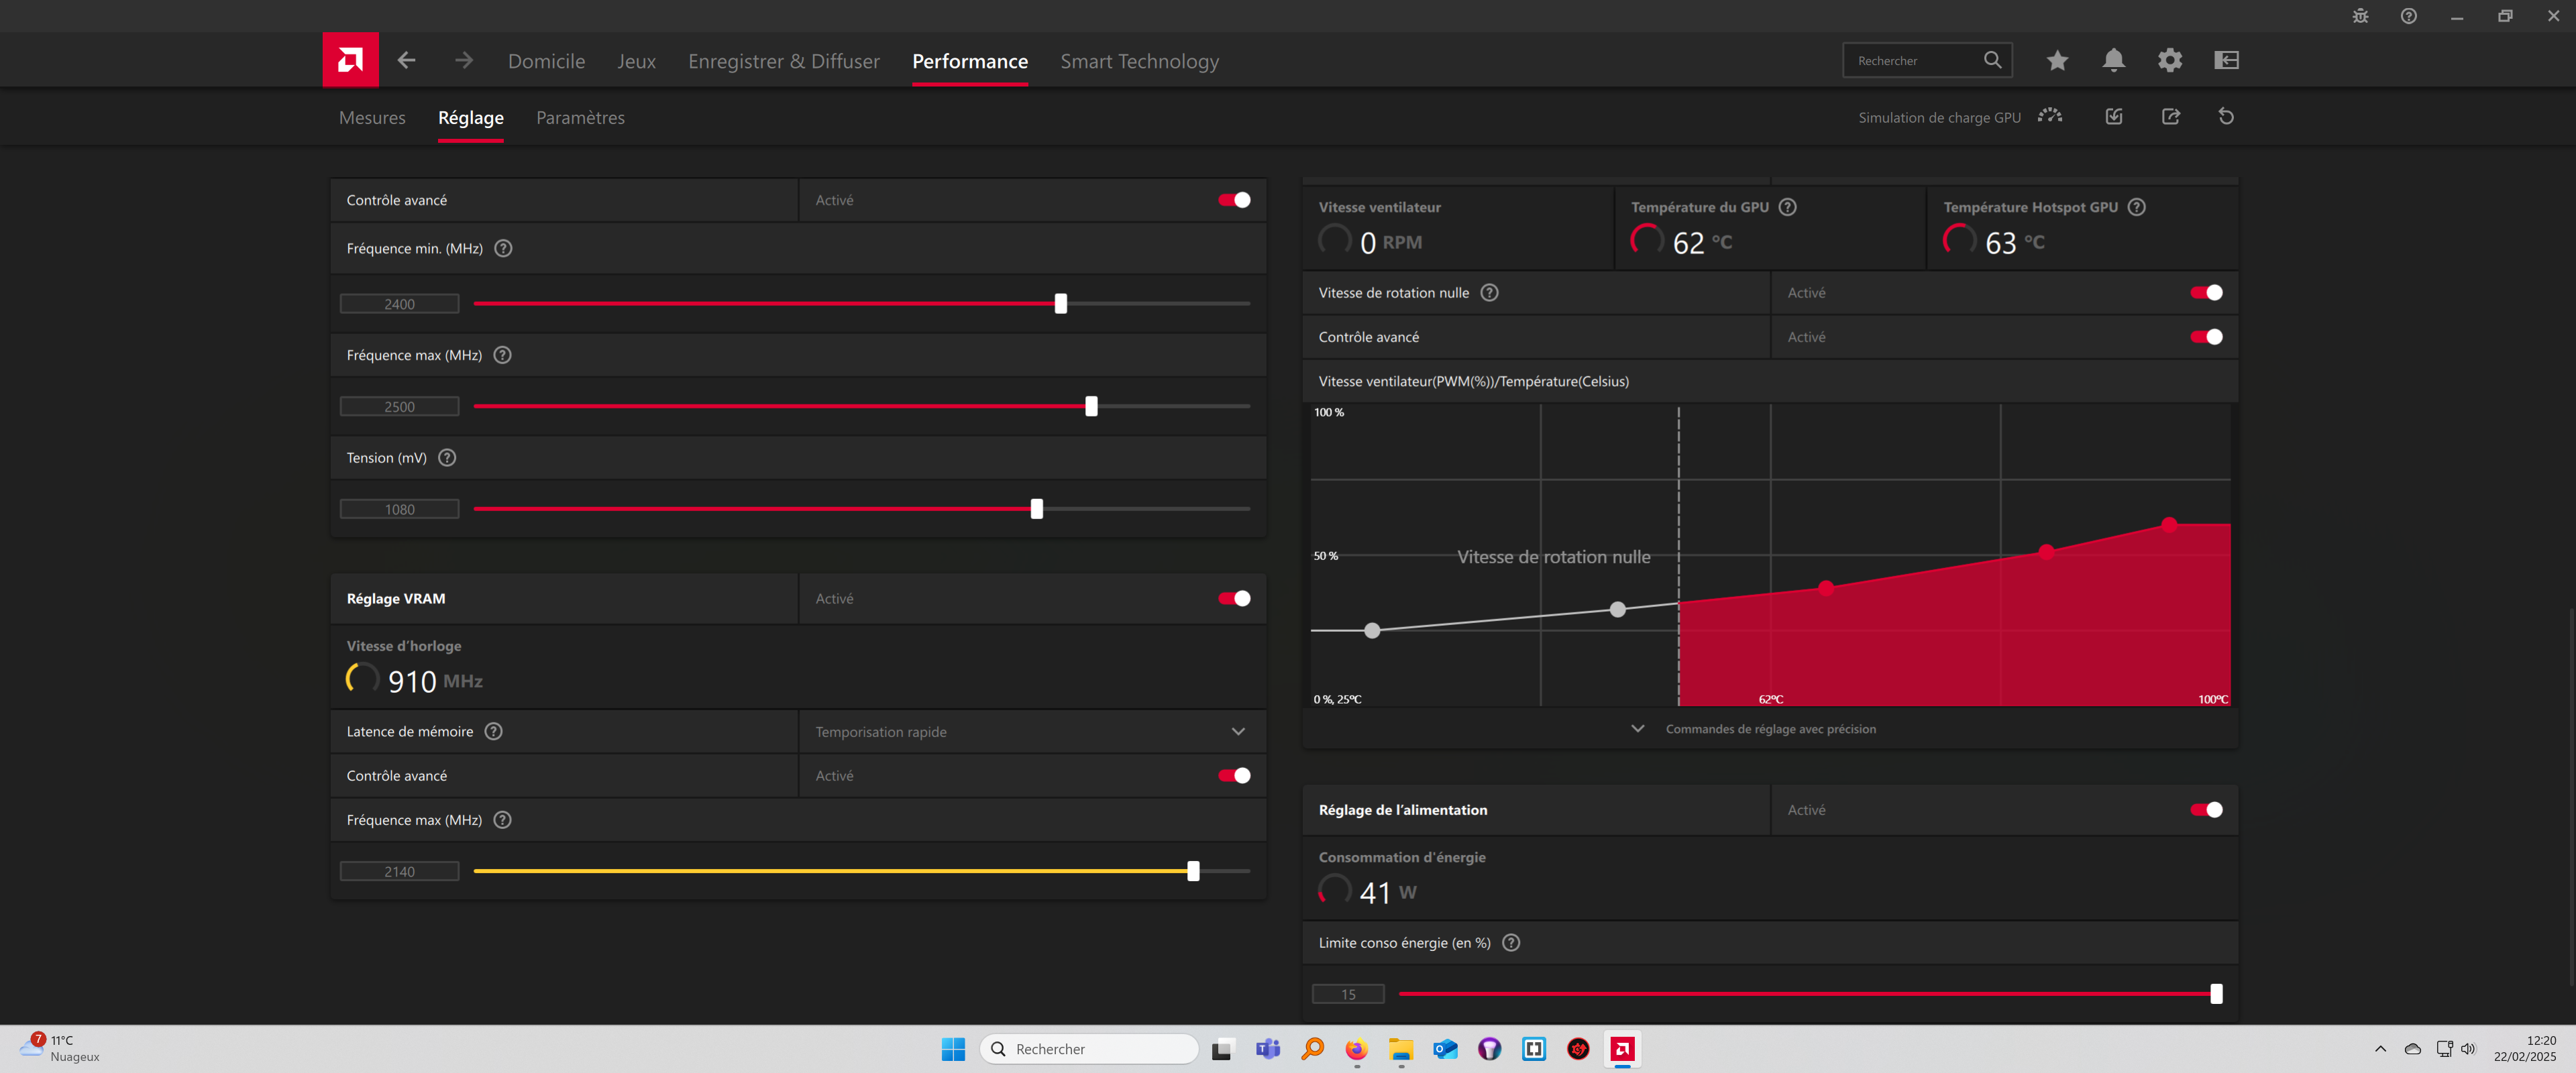The width and height of the screenshot is (2576, 1073).
Task: Open the Jeux section
Action: coord(636,61)
